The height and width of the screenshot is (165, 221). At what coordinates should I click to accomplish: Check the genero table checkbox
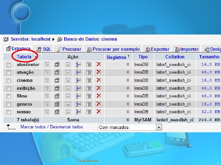[x=9, y=105]
